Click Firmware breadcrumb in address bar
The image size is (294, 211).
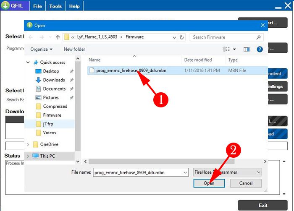135,37
